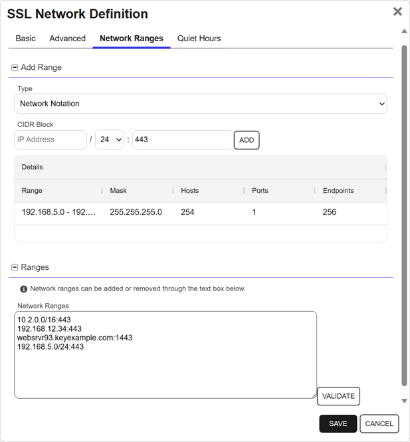Open the Advanced tab
The width and height of the screenshot is (410, 442).
click(67, 39)
